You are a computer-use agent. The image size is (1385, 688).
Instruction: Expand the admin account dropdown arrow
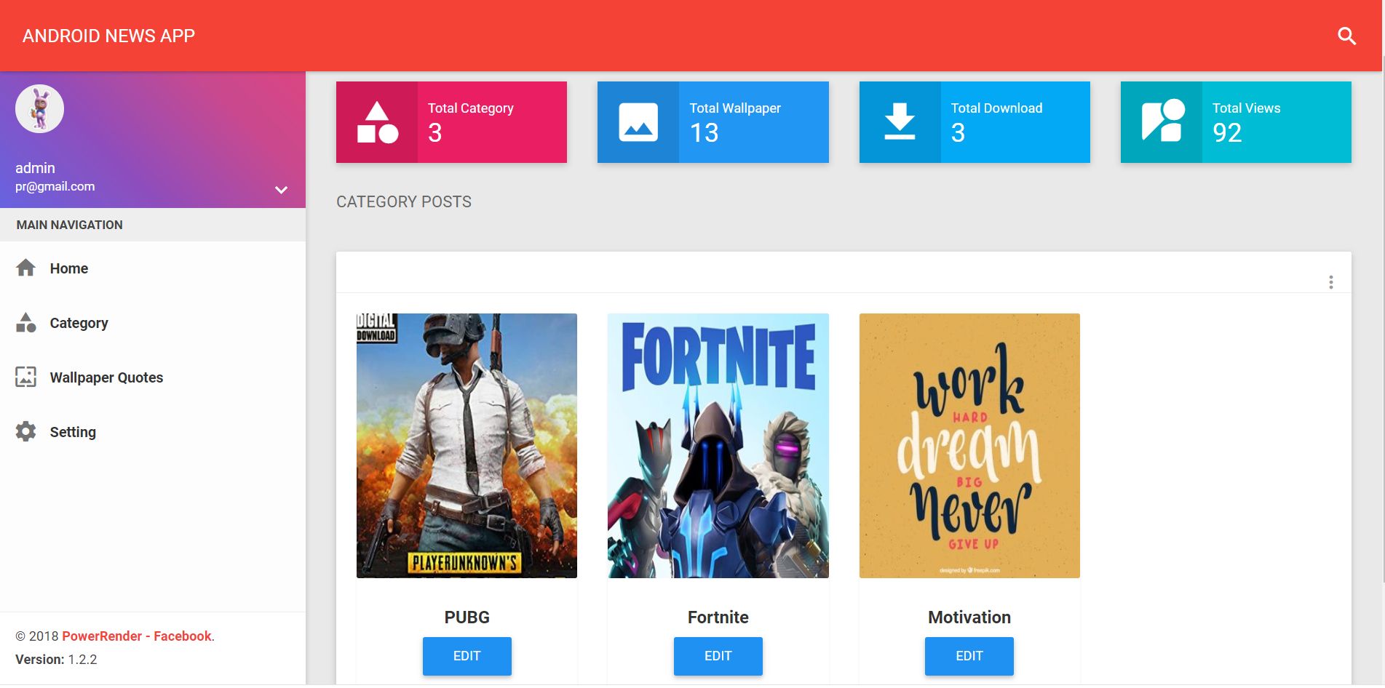(x=281, y=190)
